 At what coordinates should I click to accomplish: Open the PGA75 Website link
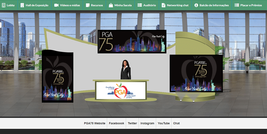95,123
